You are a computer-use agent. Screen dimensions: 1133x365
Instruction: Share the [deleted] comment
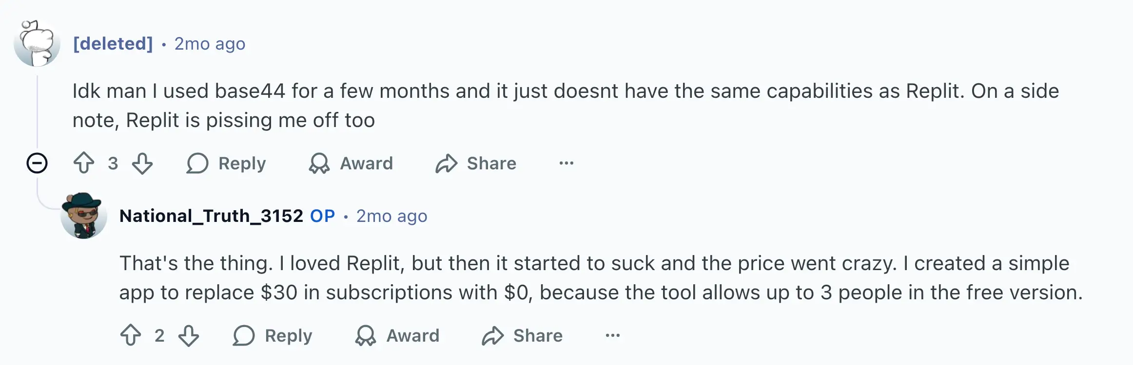476,164
